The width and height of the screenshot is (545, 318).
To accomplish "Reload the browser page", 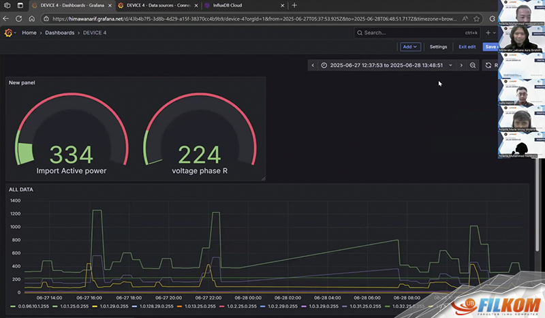I will (x=19, y=19).
